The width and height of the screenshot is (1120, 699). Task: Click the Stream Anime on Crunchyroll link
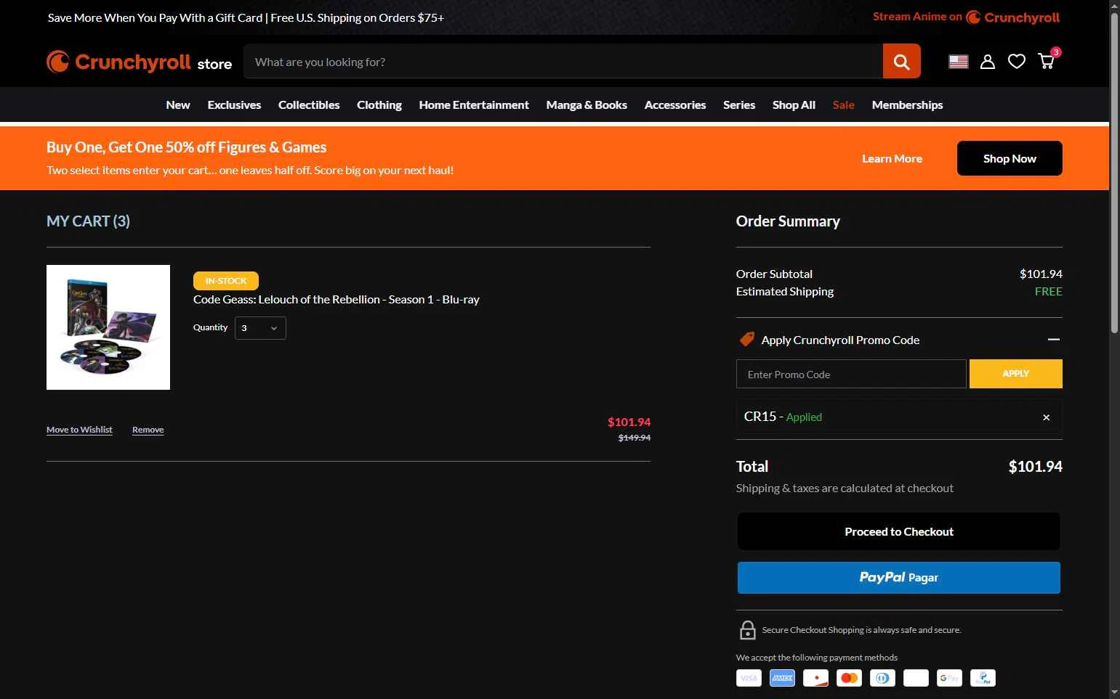[x=966, y=17]
